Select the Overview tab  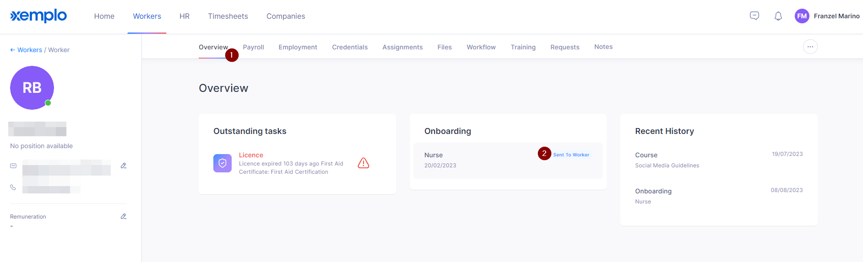click(x=213, y=47)
